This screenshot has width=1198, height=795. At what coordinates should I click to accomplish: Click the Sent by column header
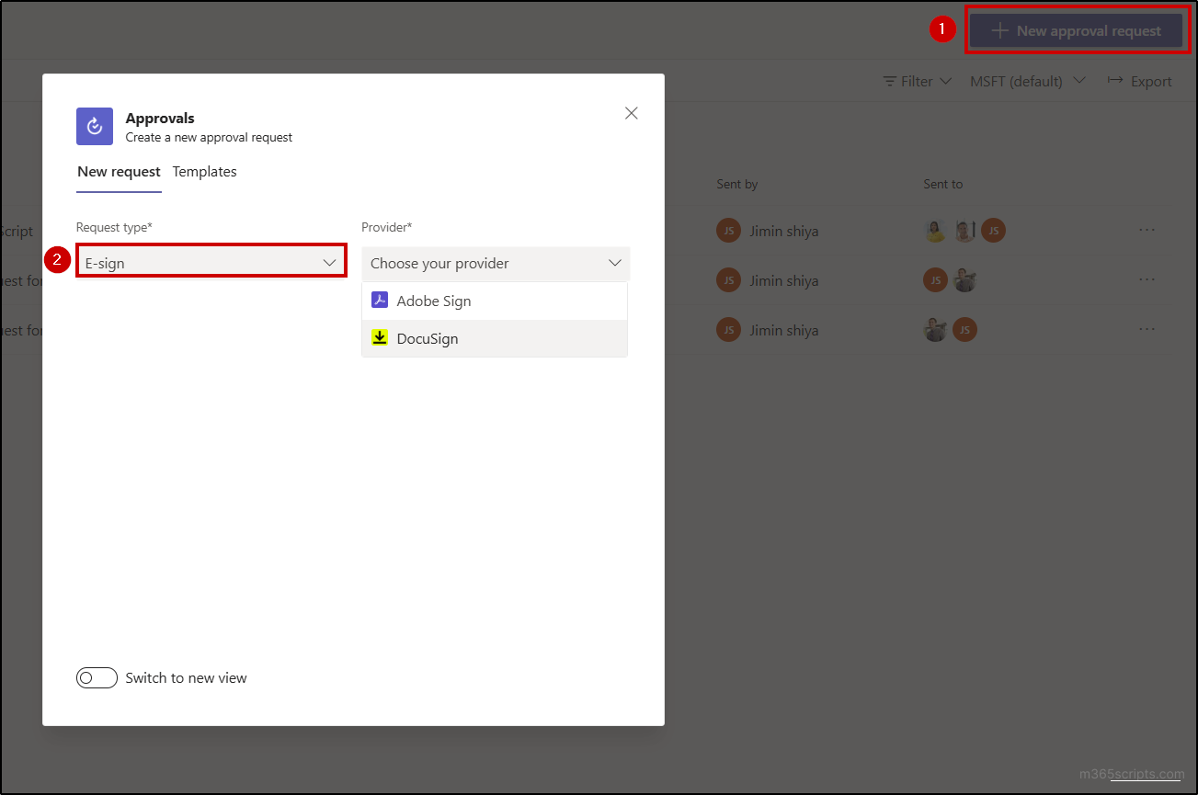pyautogui.click(x=736, y=184)
